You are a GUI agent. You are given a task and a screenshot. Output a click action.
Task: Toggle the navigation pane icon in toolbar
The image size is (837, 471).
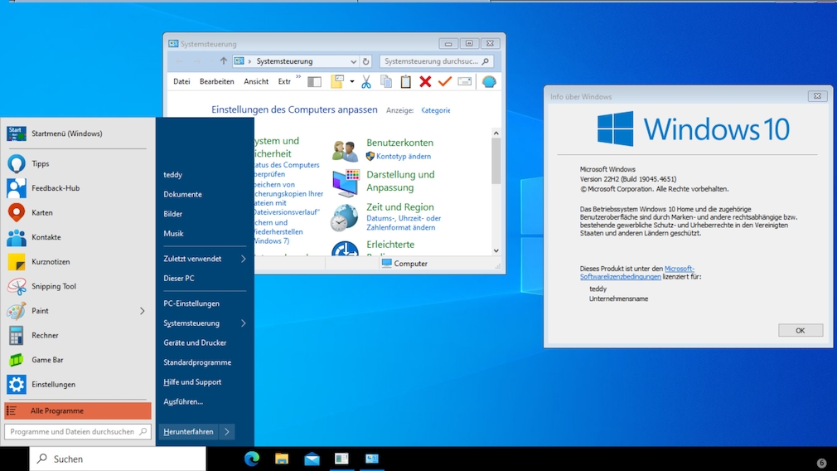click(314, 82)
